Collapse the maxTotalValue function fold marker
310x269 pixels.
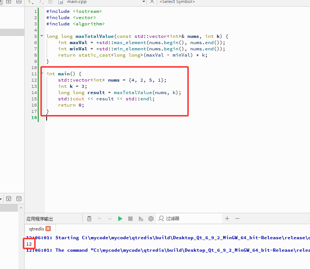(42, 36)
